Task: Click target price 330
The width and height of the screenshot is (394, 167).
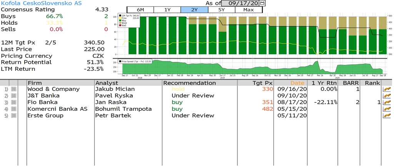Action: (x=268, y=89)
